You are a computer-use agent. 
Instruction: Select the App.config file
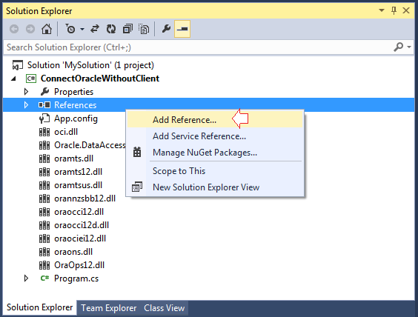pos(76,119)
